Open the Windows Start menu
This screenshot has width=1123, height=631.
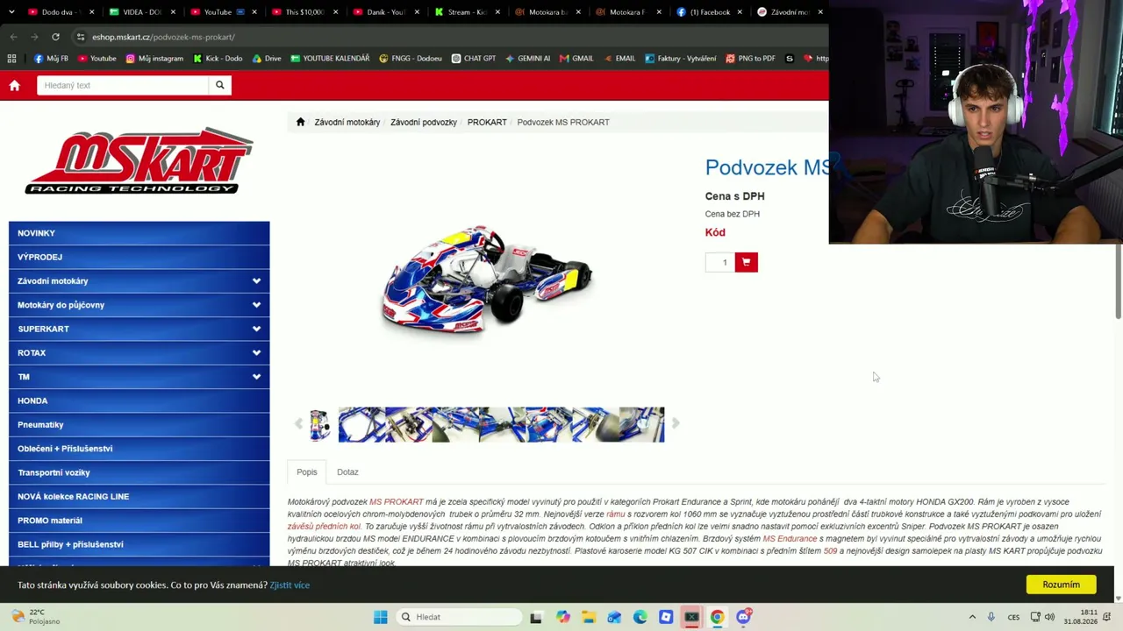pos(380,617)
